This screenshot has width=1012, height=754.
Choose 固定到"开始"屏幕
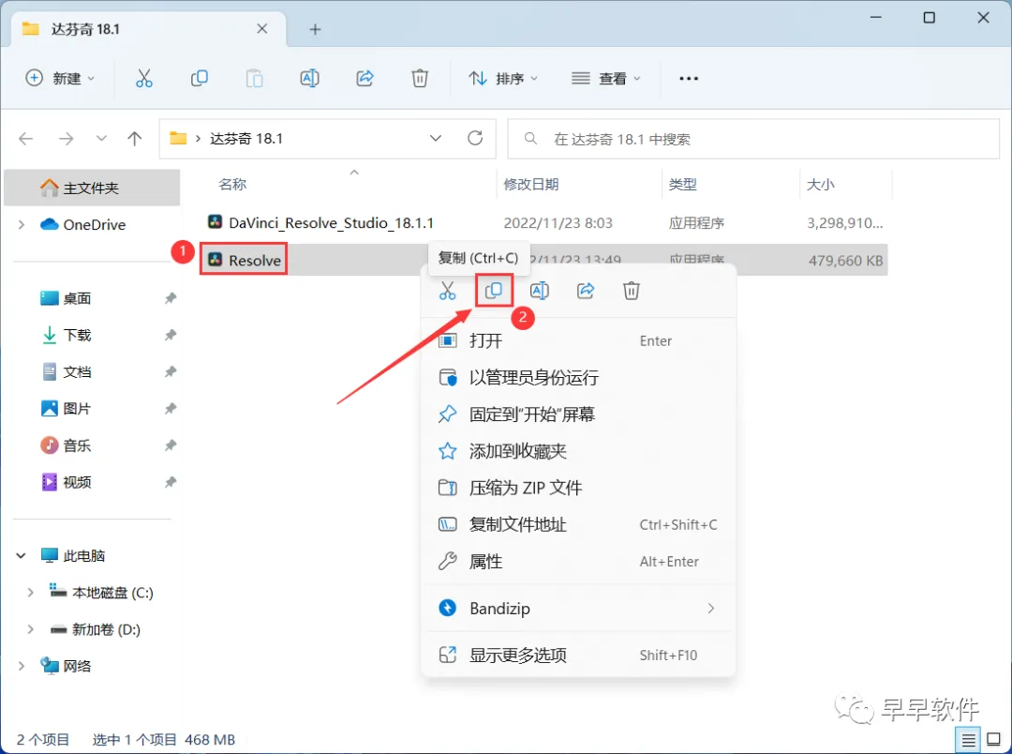coord(577,415)
